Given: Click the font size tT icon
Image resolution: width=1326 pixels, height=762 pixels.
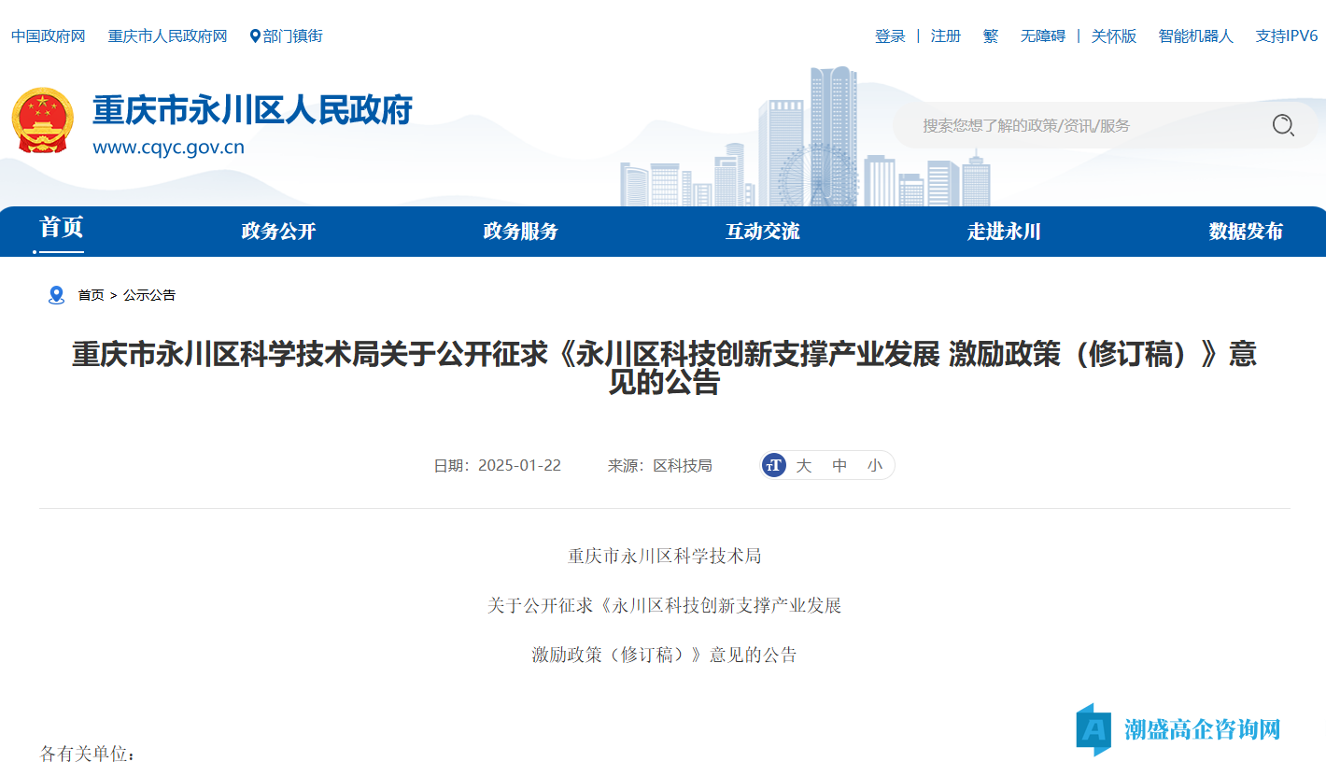Looking at the screenshot, I should [773, 465].
